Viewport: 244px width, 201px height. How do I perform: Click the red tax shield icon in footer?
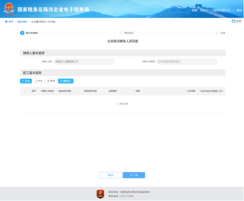(100, 194)
